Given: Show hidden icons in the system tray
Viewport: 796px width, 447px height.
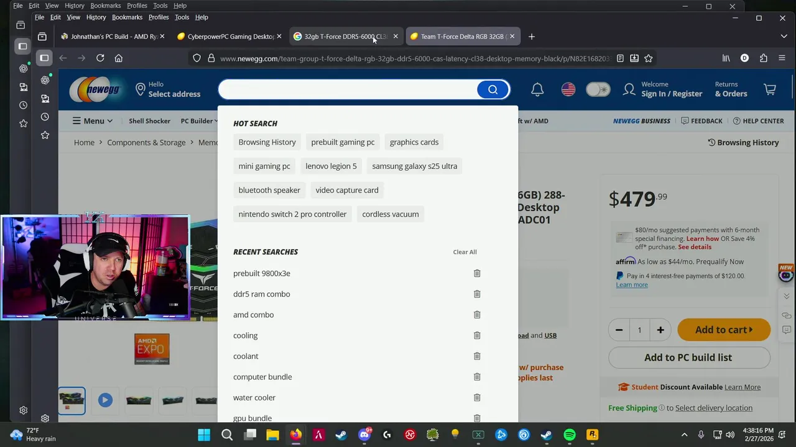Looking at the screenshot, I should coord(685,435).
